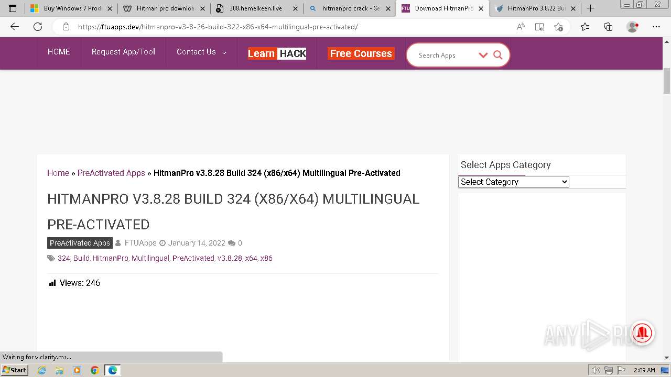Open media player taskbar icon
Viewport: 671px width, 377px height.
tap(77, 370)
